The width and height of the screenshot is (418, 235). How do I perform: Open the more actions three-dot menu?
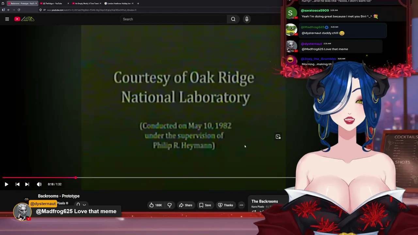click(241, 205)
